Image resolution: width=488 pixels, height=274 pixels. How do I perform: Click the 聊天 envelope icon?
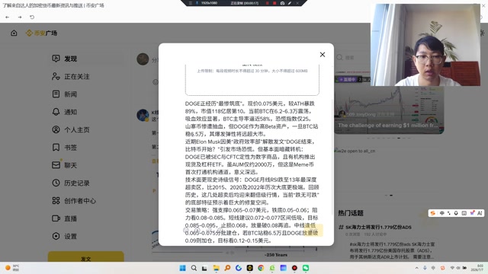pos(56,165)
